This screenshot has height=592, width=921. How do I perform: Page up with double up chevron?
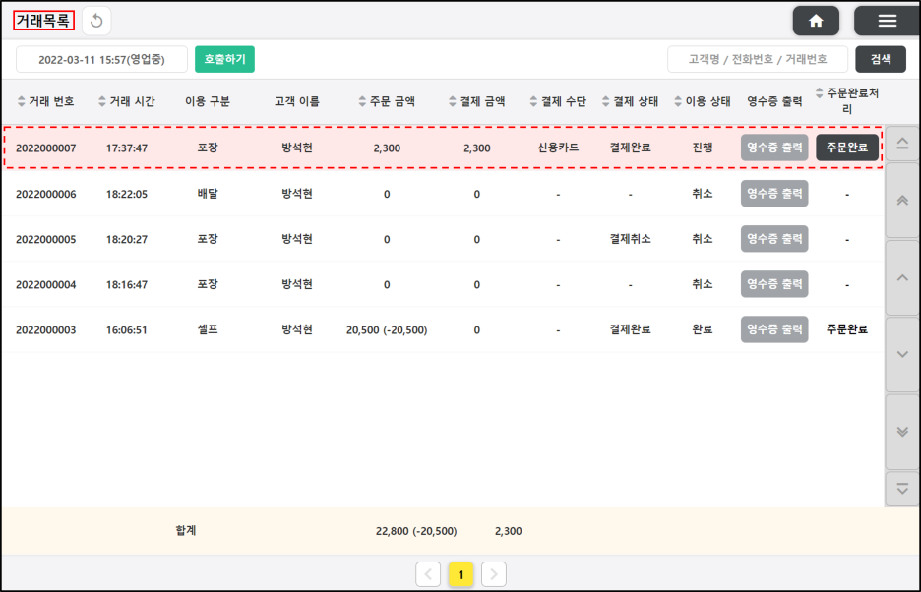pos(902,201)
